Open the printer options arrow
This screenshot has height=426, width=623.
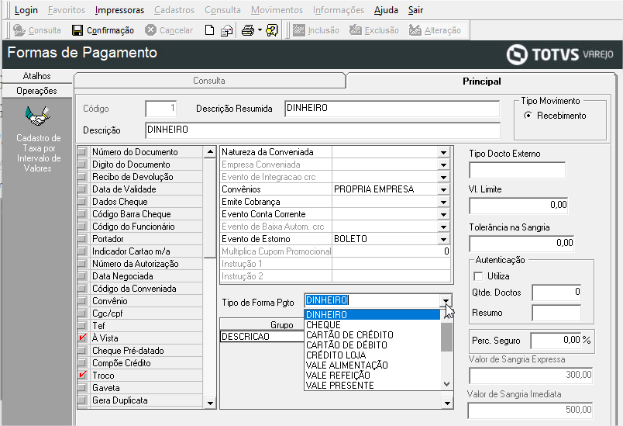[x=260, y=30]
